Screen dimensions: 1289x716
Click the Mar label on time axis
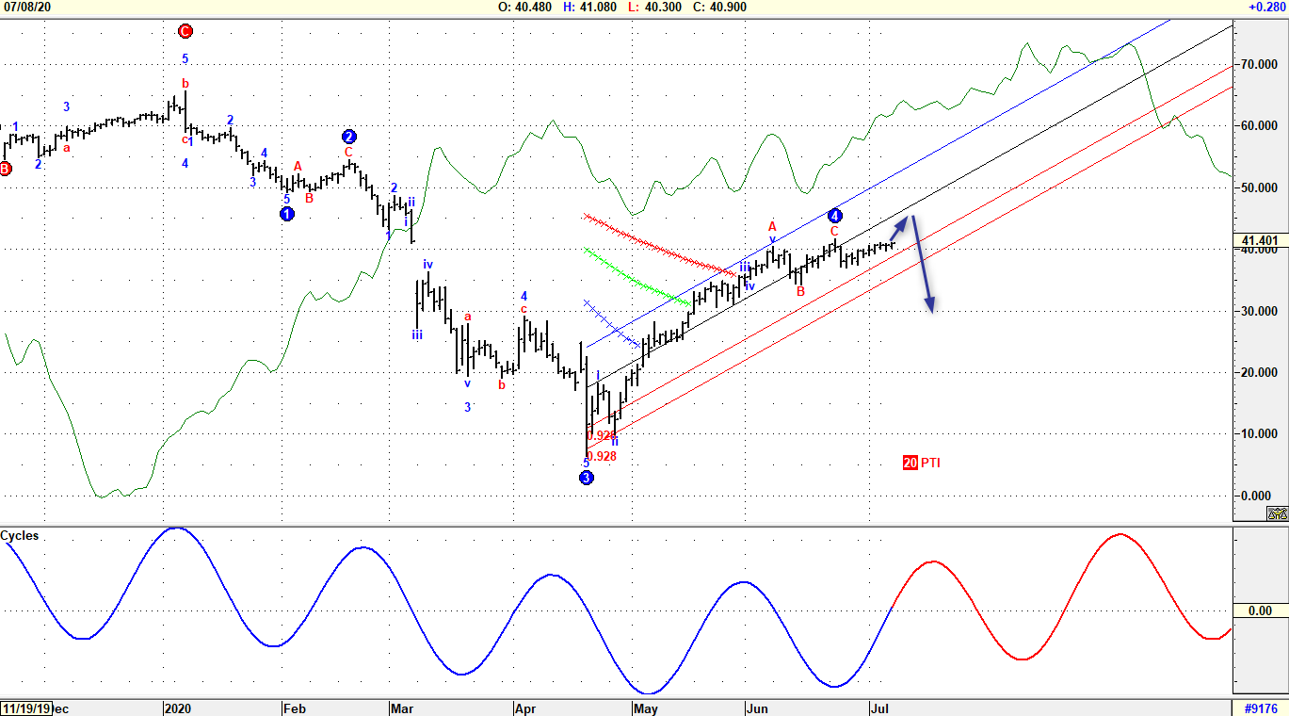point(402,708)
